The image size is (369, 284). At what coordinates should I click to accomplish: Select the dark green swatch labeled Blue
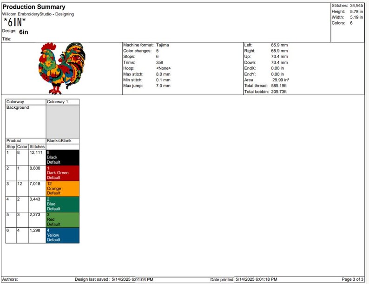tap(63, 204)
